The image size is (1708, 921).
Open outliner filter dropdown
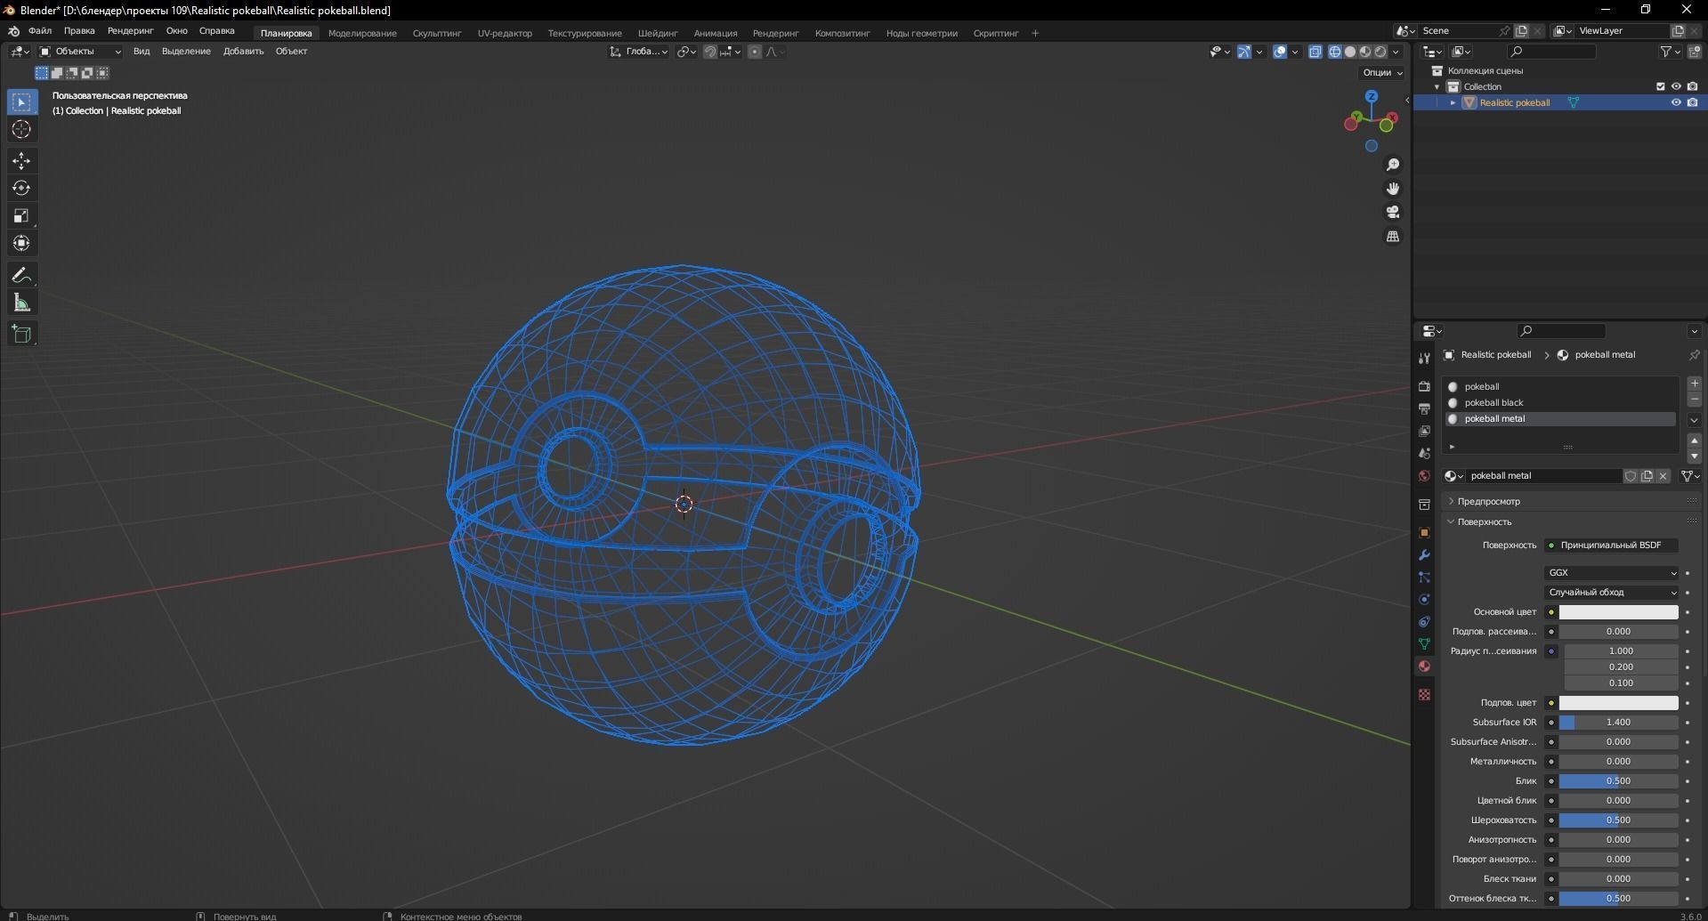[1670, 52]
